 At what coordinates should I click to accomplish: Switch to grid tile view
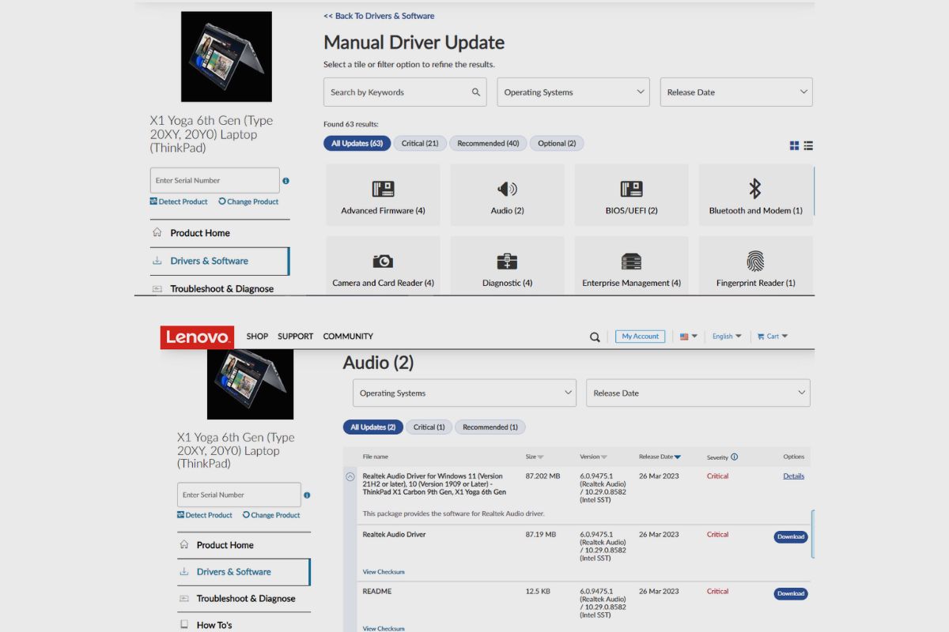pyautogui.click(x=794, y=145)
